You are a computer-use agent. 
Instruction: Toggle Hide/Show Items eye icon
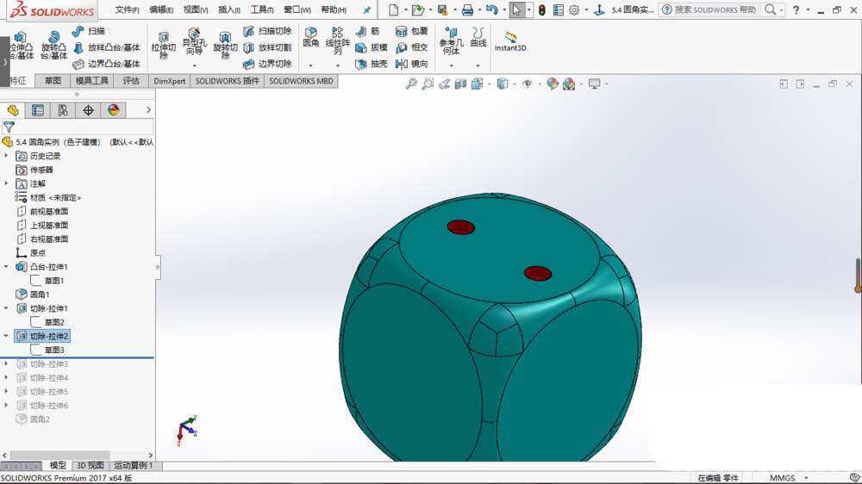[x=528, y=84]
